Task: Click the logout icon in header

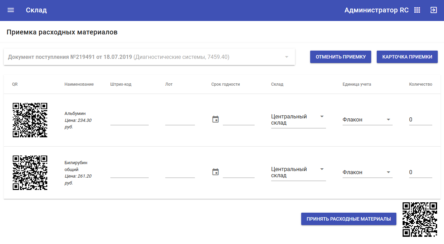Action: pos(433,10)
